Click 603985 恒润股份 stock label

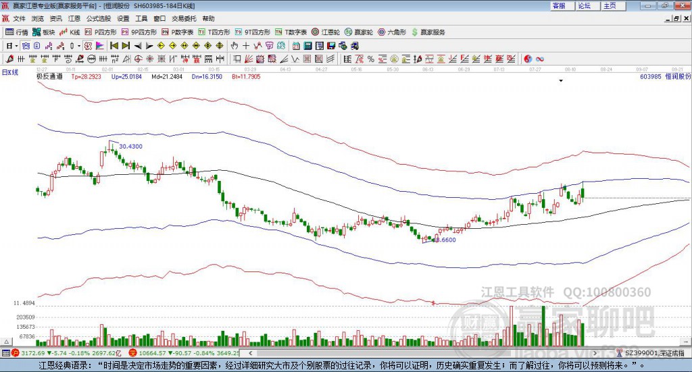click(665, 76)
